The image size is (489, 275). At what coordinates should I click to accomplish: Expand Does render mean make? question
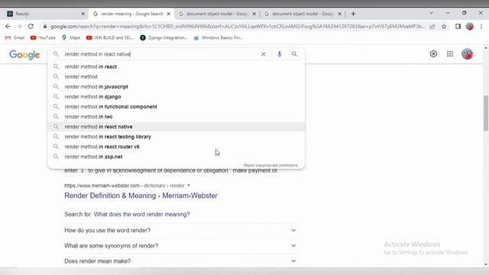180,261
